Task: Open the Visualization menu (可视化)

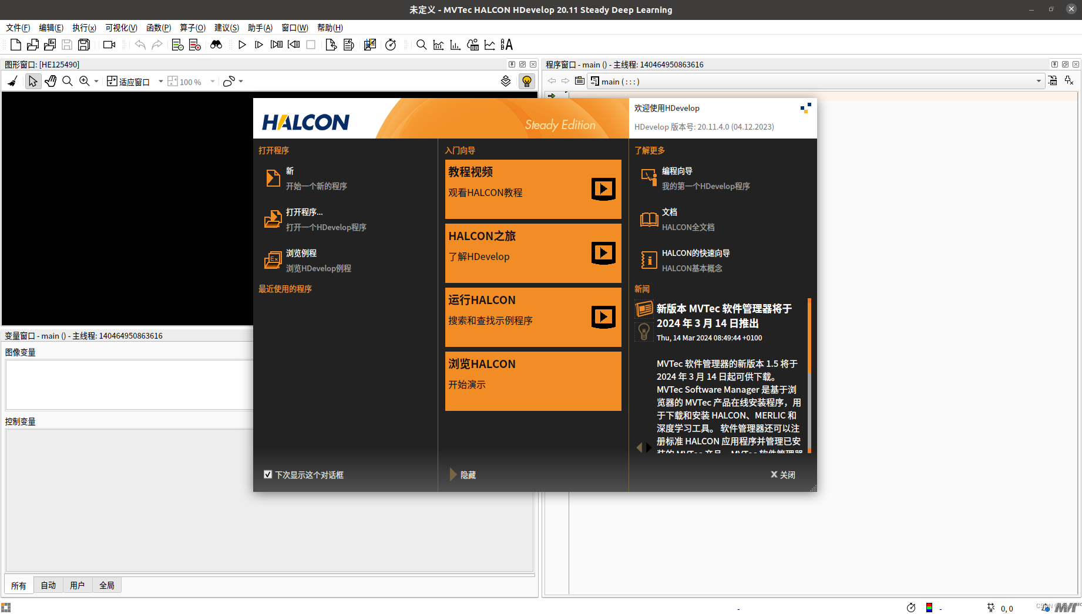Action: [121, 28]
